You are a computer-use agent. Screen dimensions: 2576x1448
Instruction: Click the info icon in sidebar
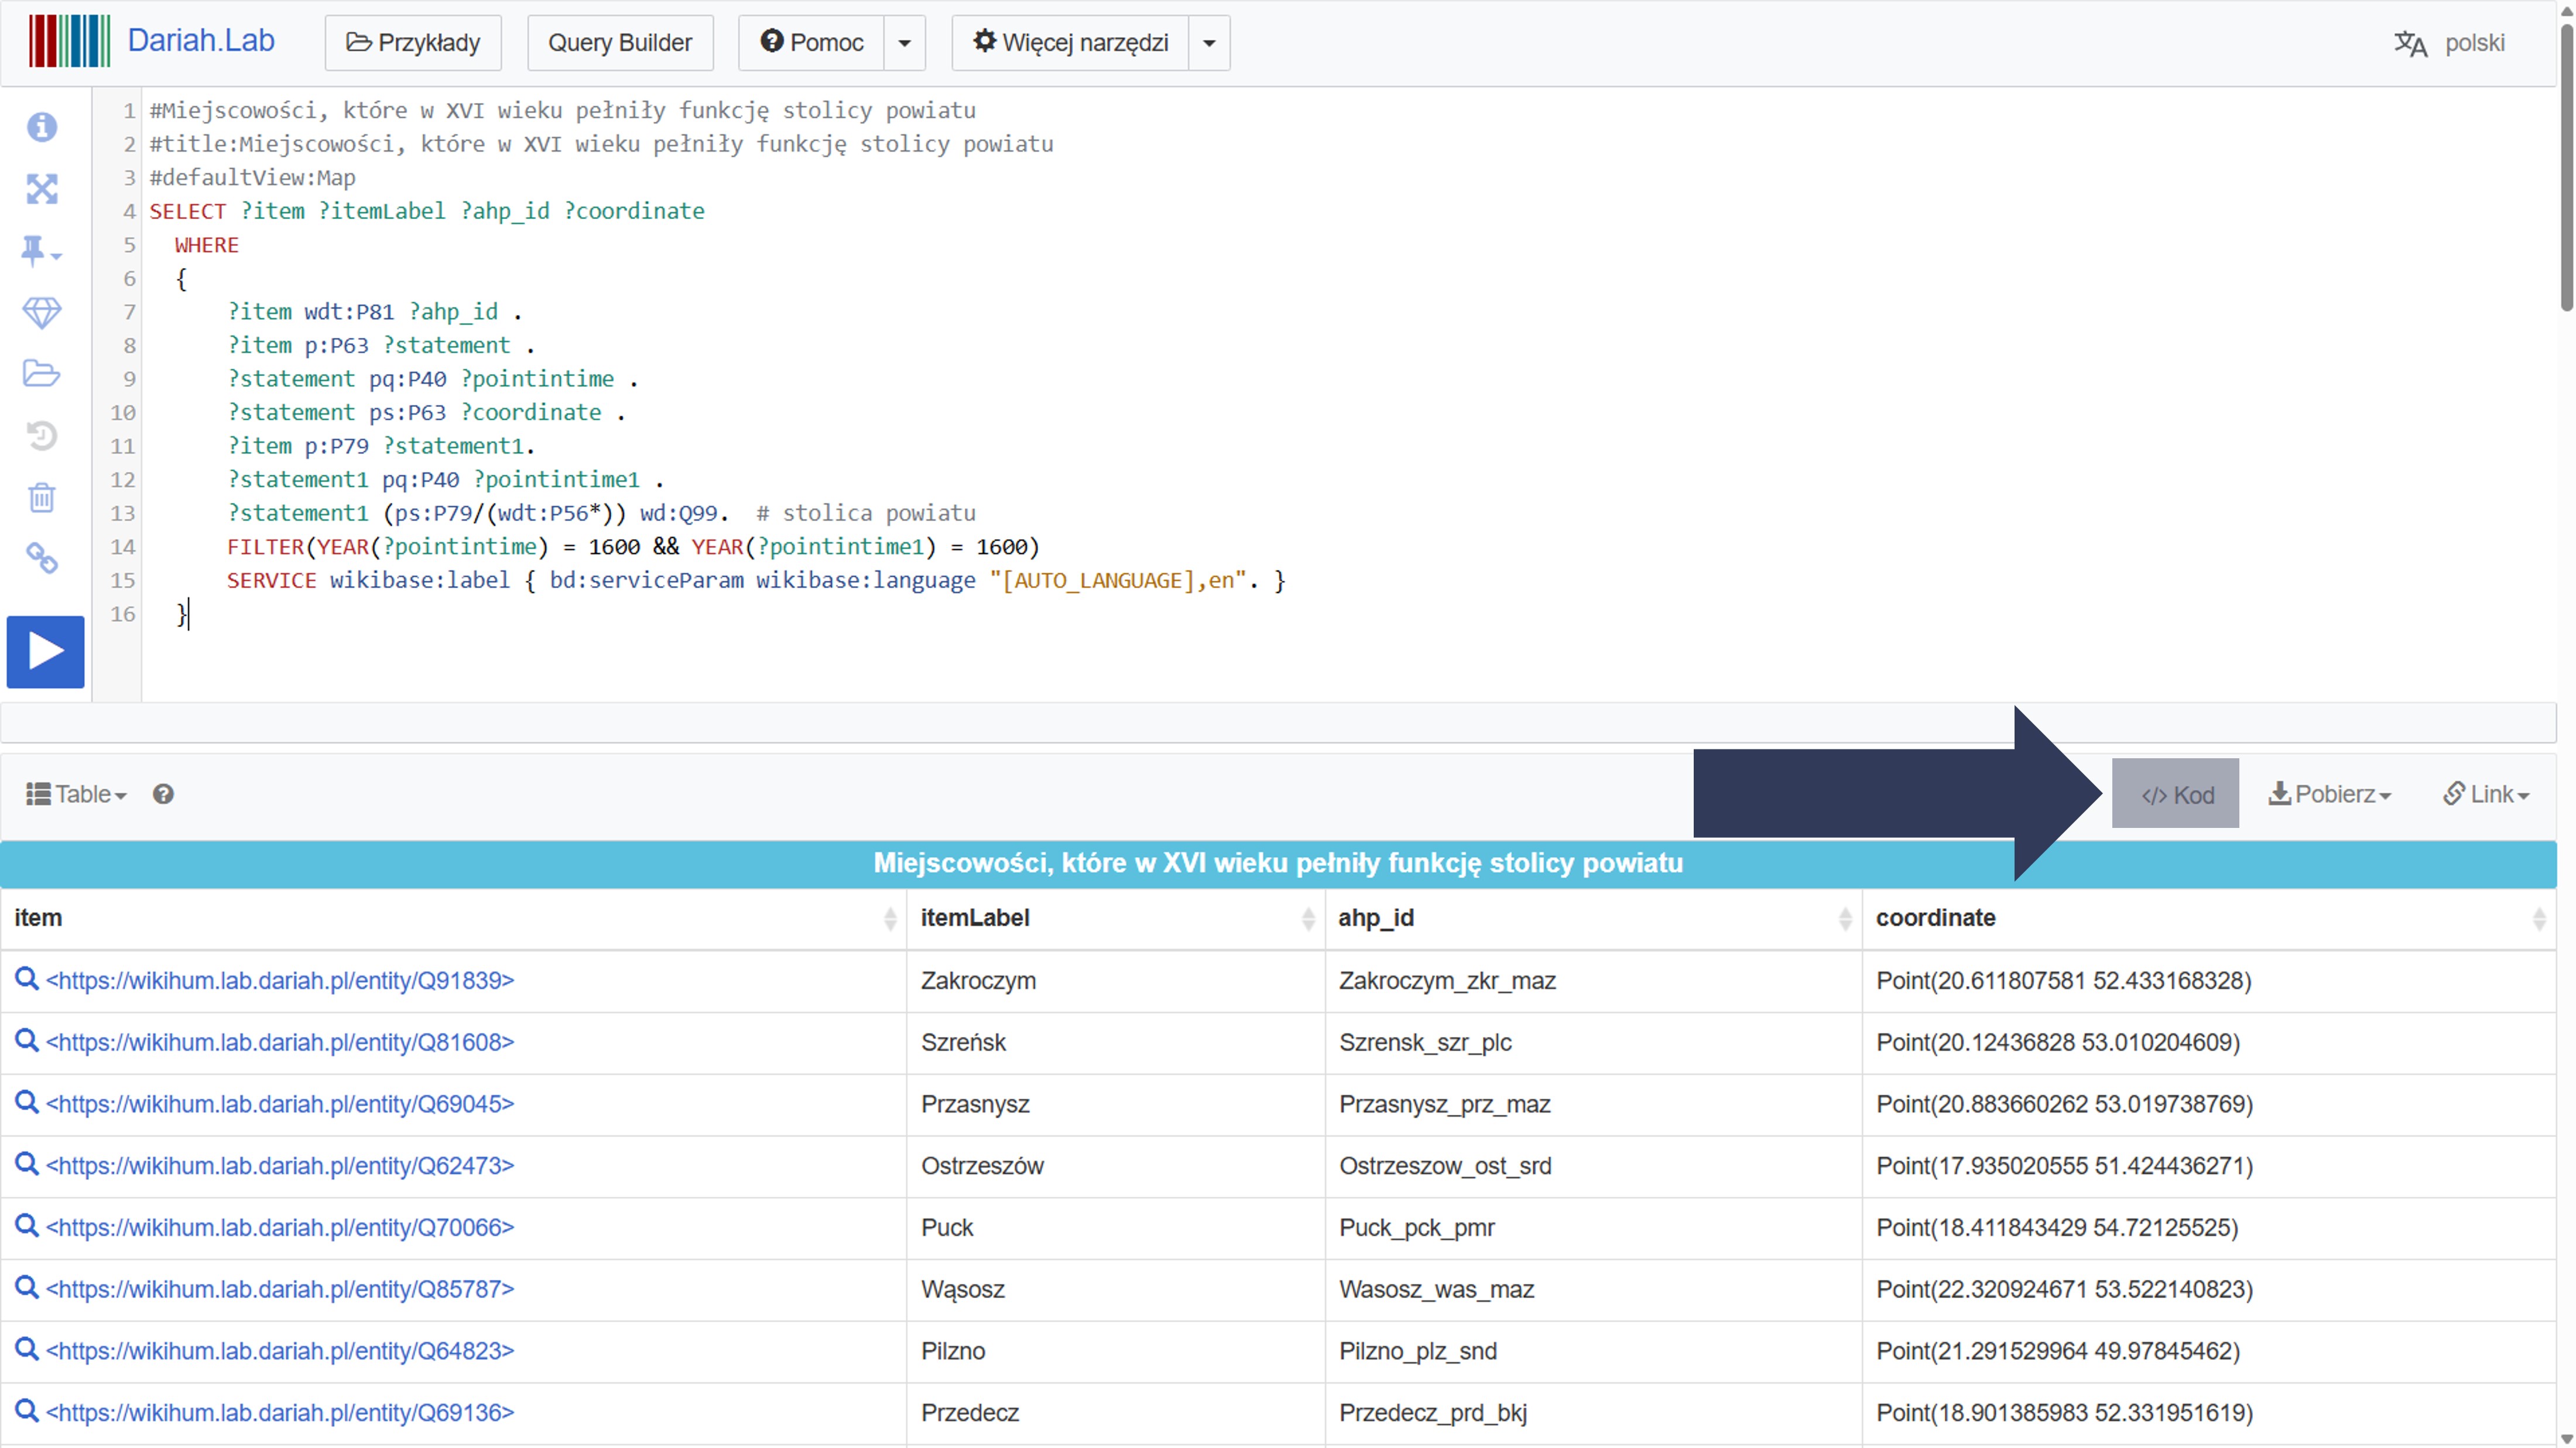[42, 127]
